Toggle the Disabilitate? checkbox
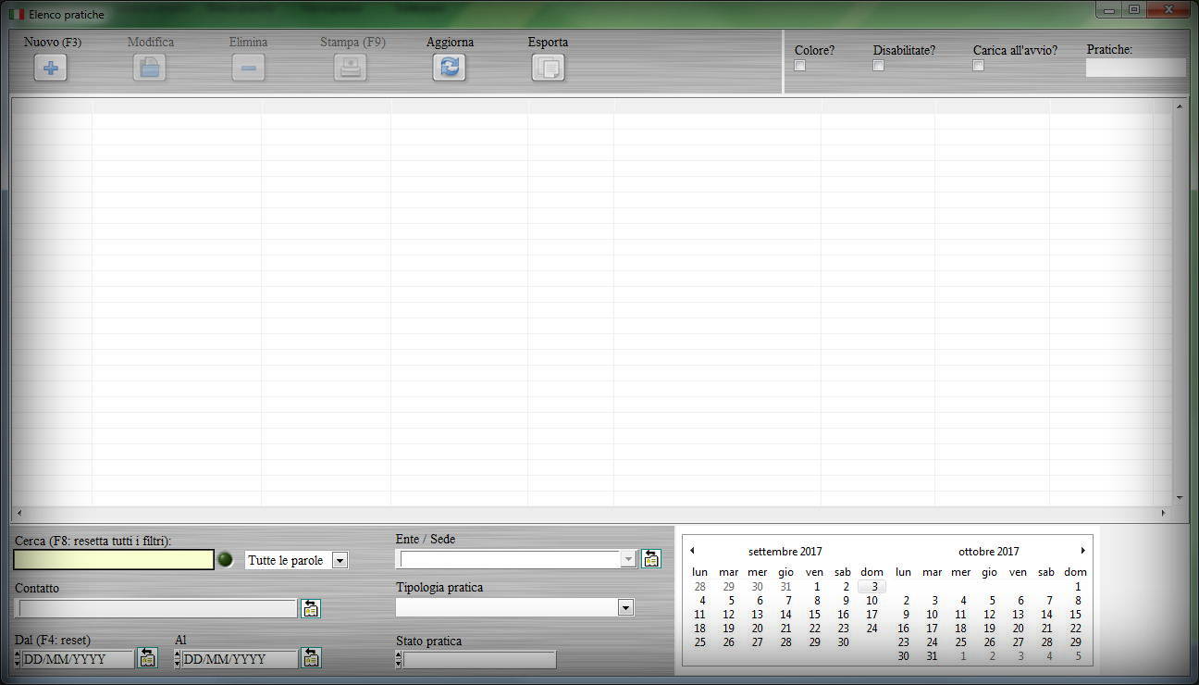 [879, 66]
